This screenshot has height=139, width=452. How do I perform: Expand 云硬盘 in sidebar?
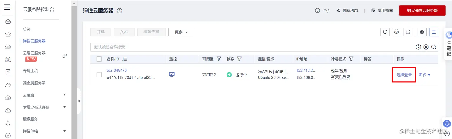[65, 95]
